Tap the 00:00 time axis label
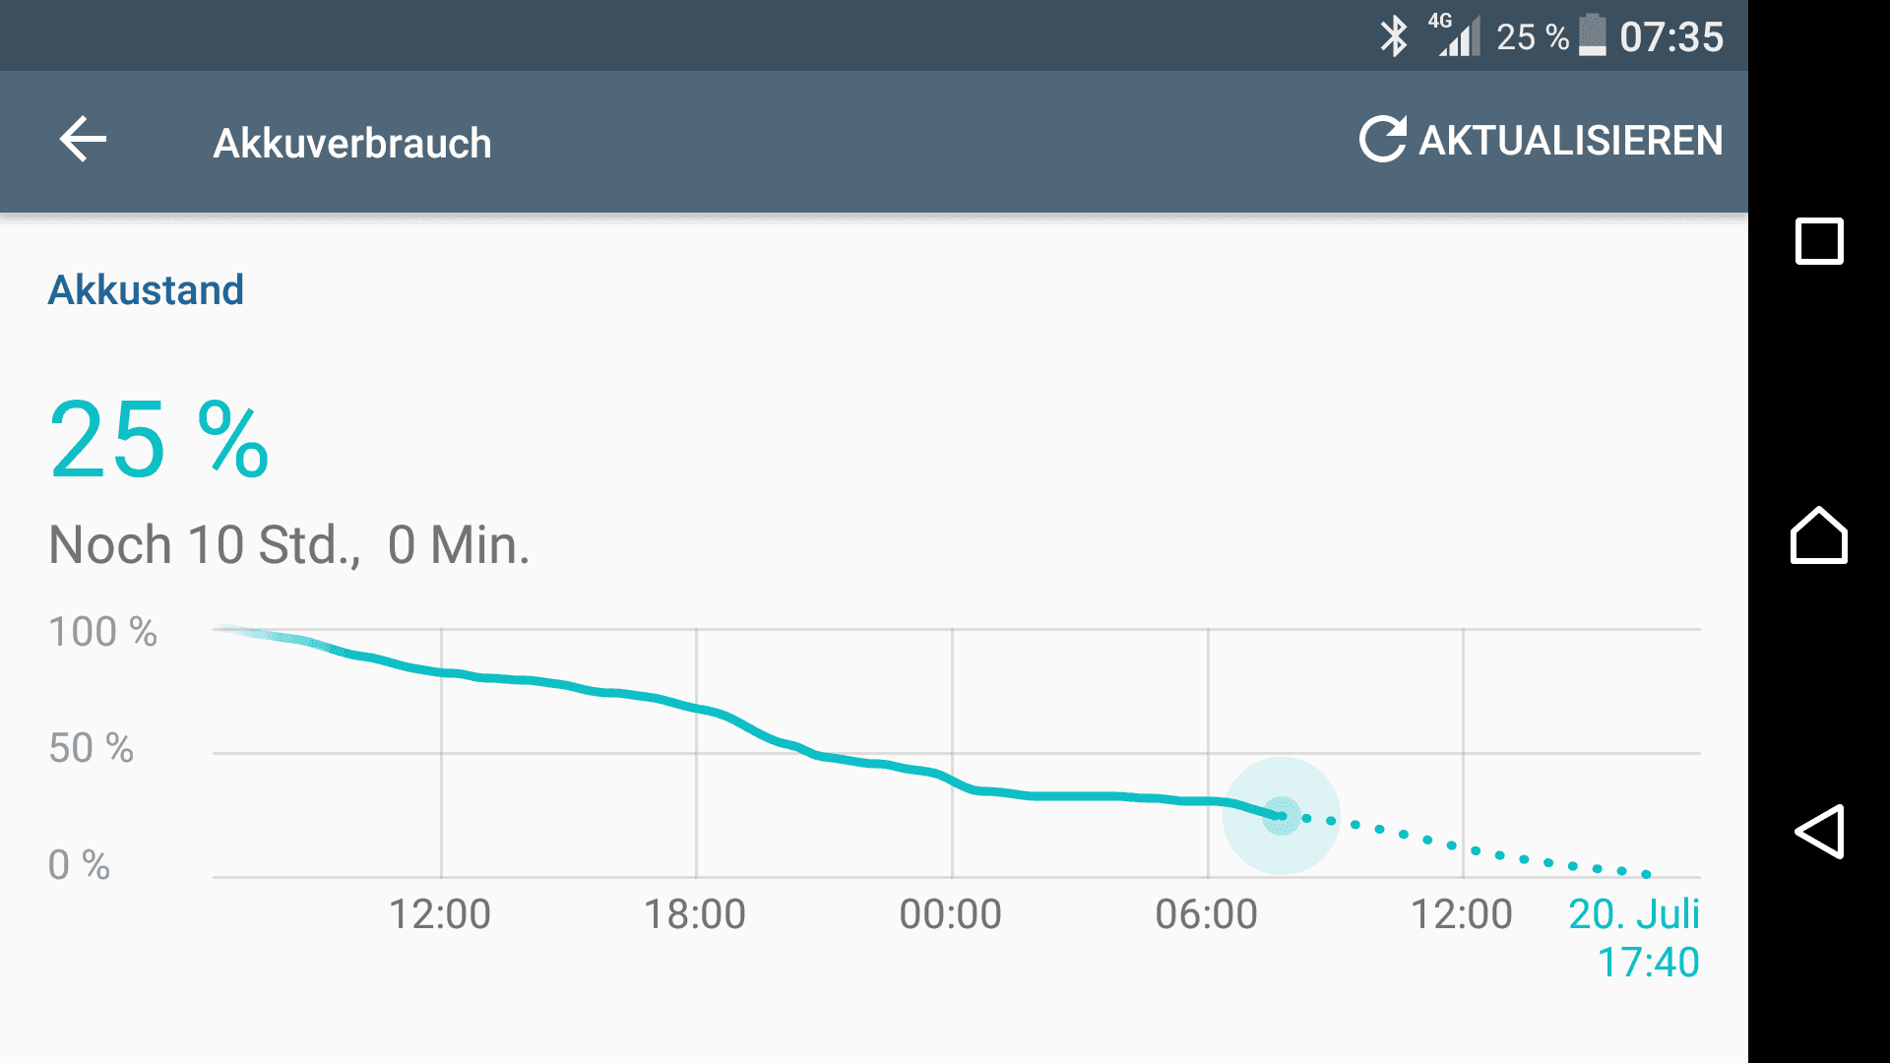Image resolution: width=1890 pixels, height=1063 pixels. click(x=951, y=914)
